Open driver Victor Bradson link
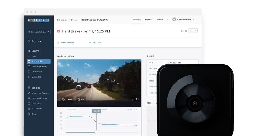The image size is (257, 136). point(67,43)
